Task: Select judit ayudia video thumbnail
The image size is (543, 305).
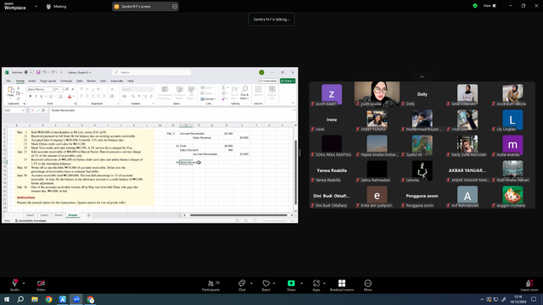Action: point(377,94)
